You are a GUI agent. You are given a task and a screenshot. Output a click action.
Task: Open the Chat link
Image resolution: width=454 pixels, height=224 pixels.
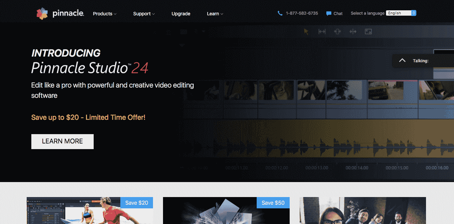[x=338, y=14]
